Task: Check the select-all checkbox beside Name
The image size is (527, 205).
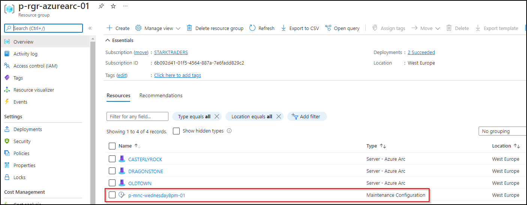Action: pos(112,146)
